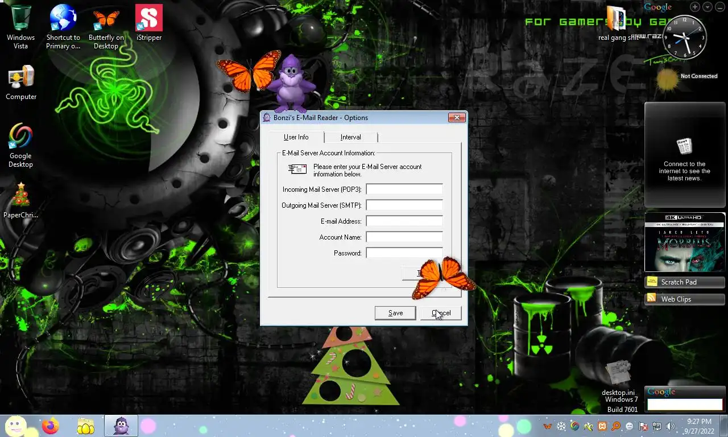Click the Save button
The width and height of the screenshot is (728, 437).
(x=395, y=313)
